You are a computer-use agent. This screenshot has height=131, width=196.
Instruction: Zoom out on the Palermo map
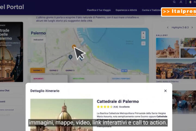click(x=143, y=37)
